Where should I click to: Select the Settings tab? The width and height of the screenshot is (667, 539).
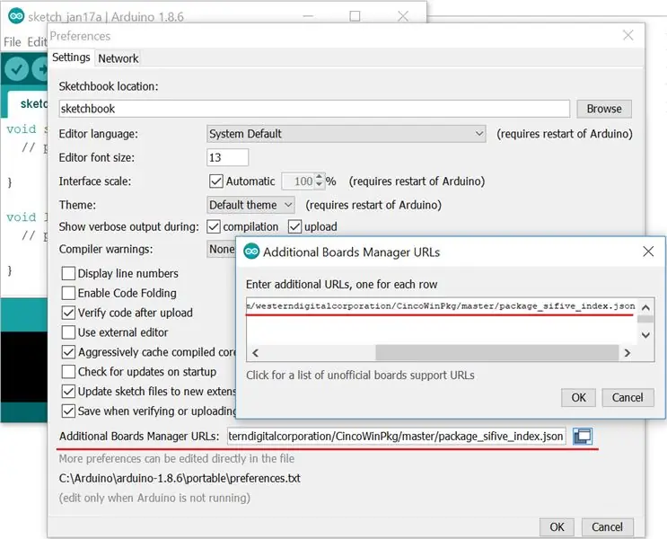71,57
